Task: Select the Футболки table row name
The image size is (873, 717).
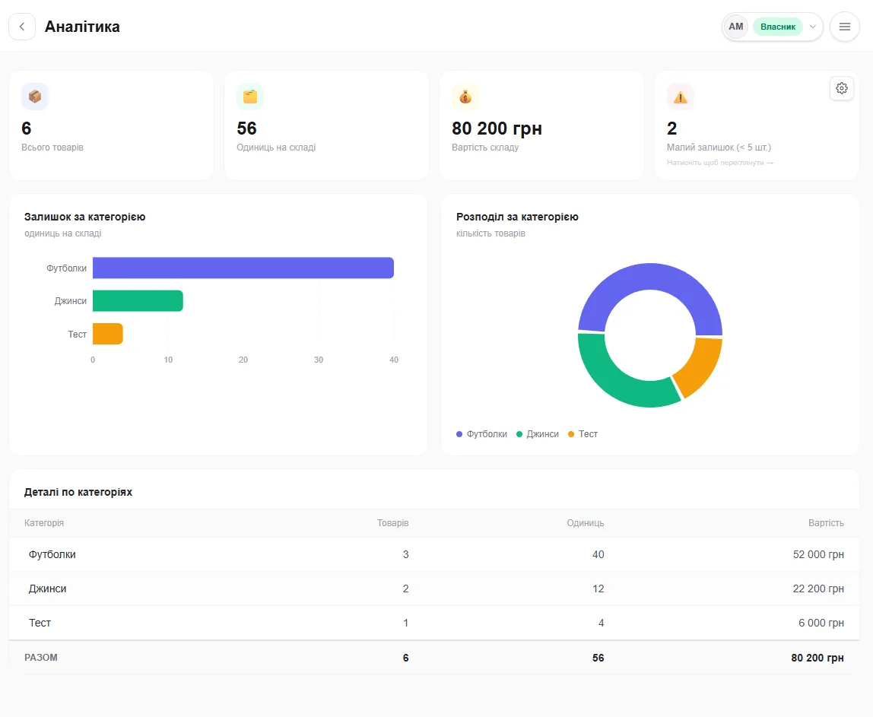Action: coord(52,554)
